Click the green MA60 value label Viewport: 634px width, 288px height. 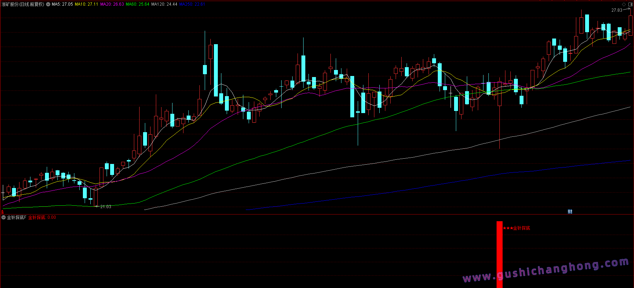click(x=137, y=5)
